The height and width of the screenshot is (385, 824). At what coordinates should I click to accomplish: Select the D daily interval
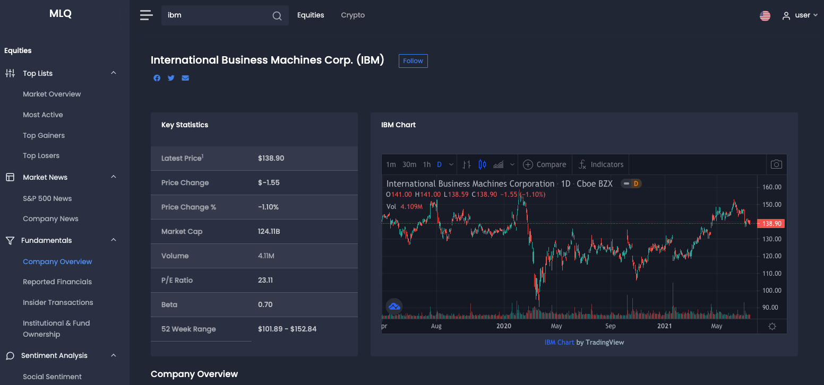click(440, 164)
